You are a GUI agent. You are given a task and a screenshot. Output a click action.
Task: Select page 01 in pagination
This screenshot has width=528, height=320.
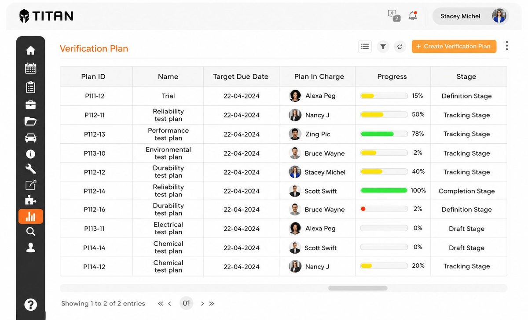click(187, 303)
